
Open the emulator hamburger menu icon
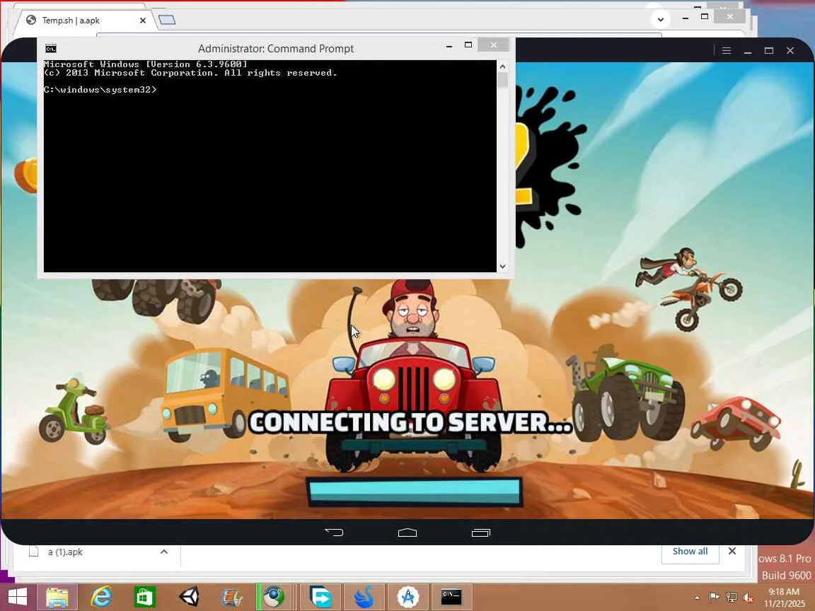coord(727,50)
